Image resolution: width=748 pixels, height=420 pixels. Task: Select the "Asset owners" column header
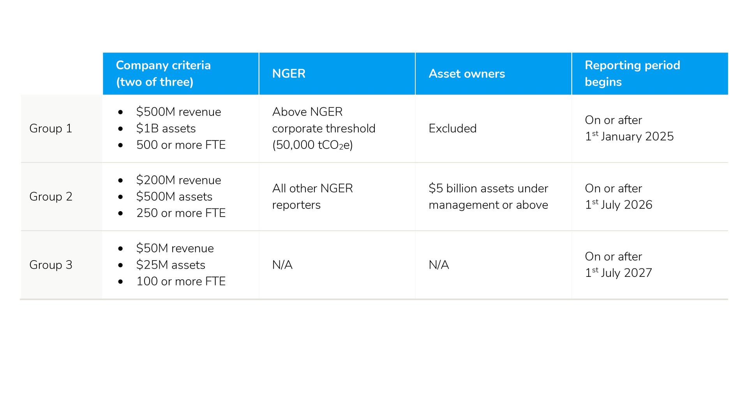(x=467, y=73)
